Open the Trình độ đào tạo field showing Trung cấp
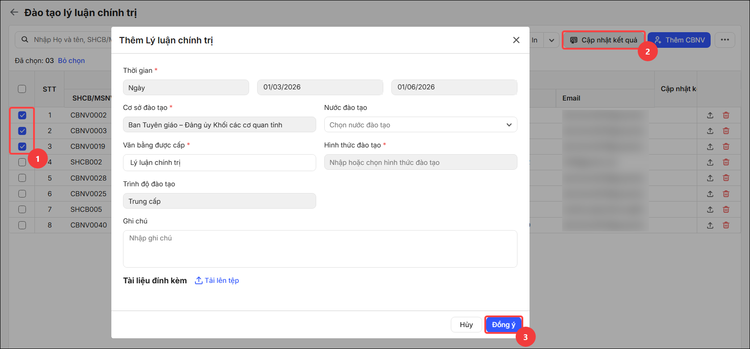The image size is (750, 349). coord(220,201)
